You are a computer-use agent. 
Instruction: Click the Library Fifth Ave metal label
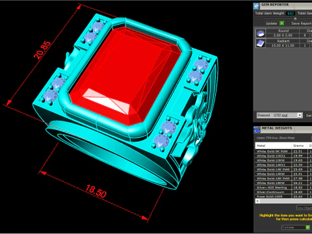click(x=276, y=138)
